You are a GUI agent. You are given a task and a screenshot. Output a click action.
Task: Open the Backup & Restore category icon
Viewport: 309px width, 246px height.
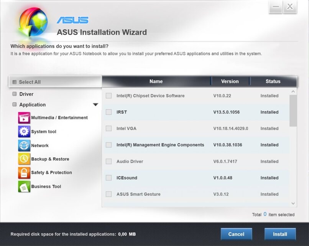tap(24, 159)
